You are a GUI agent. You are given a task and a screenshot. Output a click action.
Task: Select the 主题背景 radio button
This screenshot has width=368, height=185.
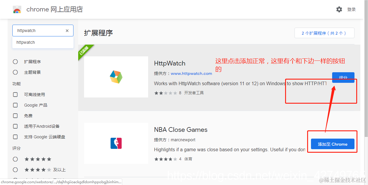coord(15,72)
